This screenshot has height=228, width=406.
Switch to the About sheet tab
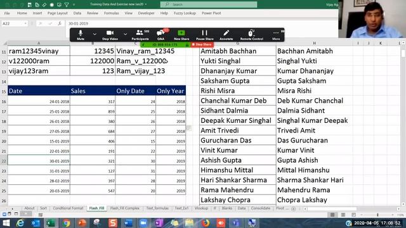(x=29, y=208)
